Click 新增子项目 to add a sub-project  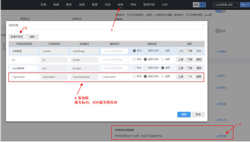pos(17,37)
